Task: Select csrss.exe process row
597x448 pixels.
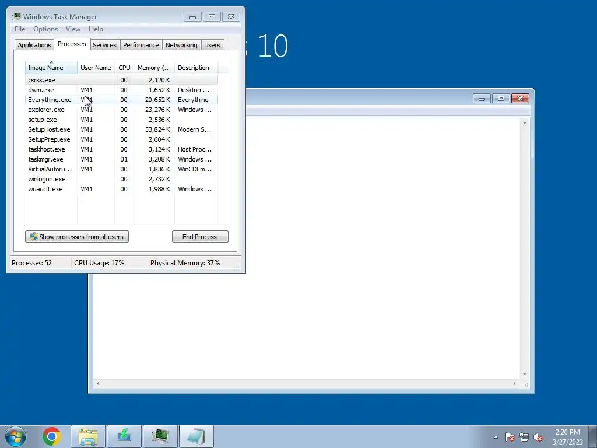Action: [x=121, y=80]
